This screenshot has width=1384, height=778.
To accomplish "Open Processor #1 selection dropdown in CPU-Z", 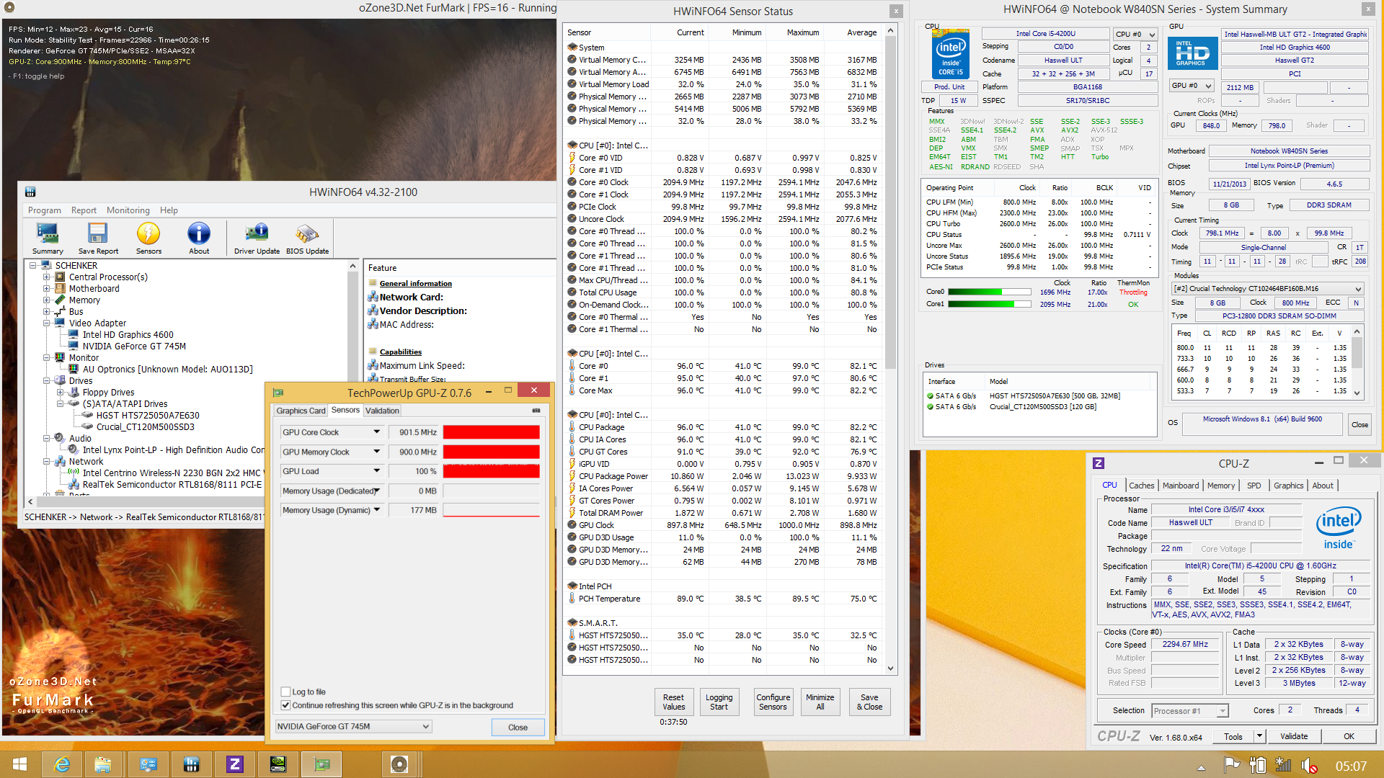I will pyautogui.click(x=1189, y=711).
